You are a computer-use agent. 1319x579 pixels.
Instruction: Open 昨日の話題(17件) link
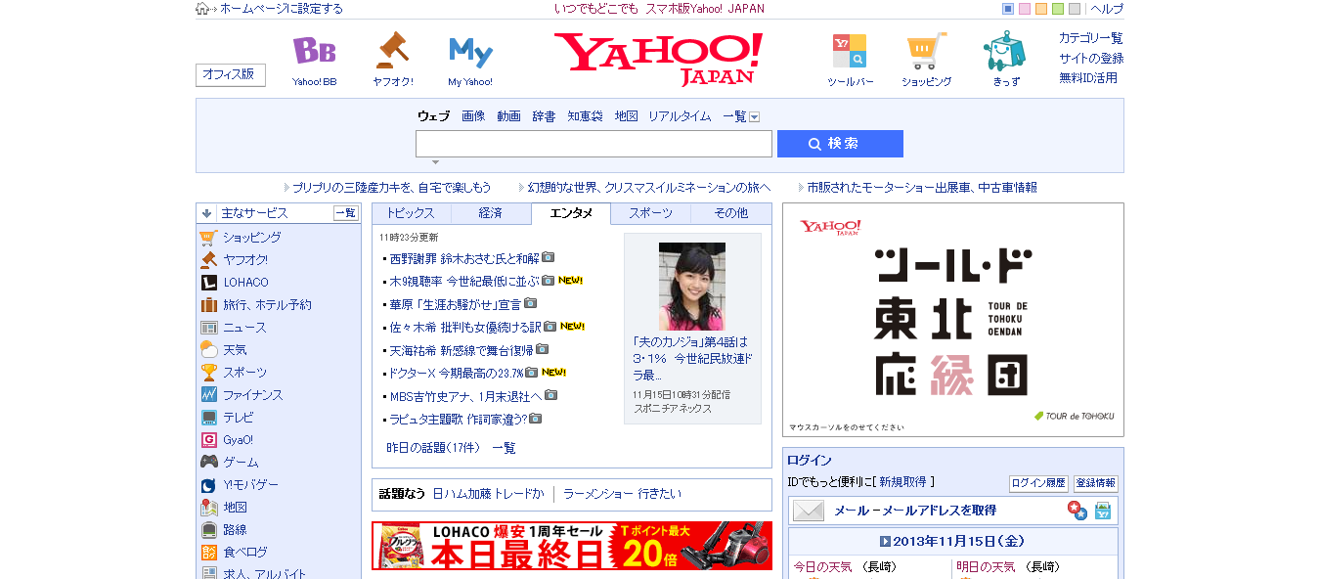(x=433, y=448)
